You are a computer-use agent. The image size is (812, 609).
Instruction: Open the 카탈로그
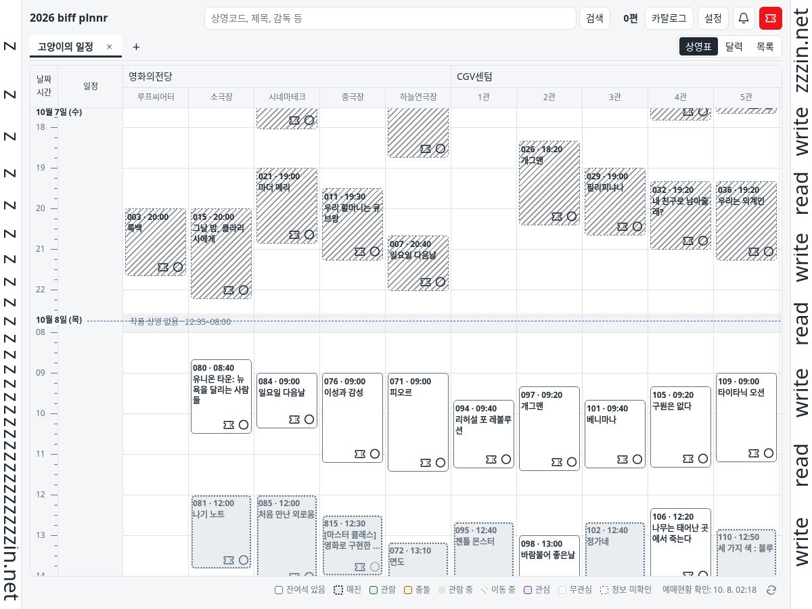coord(669,18)
